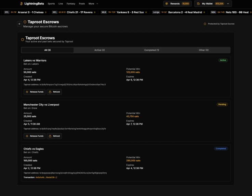Click the Rewards 10,000 button
Screen dimensions: 252x196
(177, 4)
